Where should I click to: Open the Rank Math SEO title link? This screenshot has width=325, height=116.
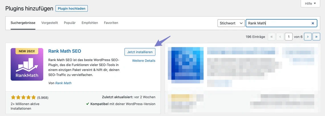65,51
